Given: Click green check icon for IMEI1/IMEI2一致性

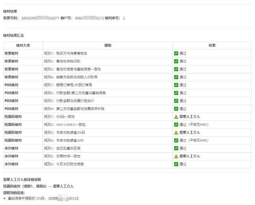Looking at the screenshot, I should coord(176,125).
